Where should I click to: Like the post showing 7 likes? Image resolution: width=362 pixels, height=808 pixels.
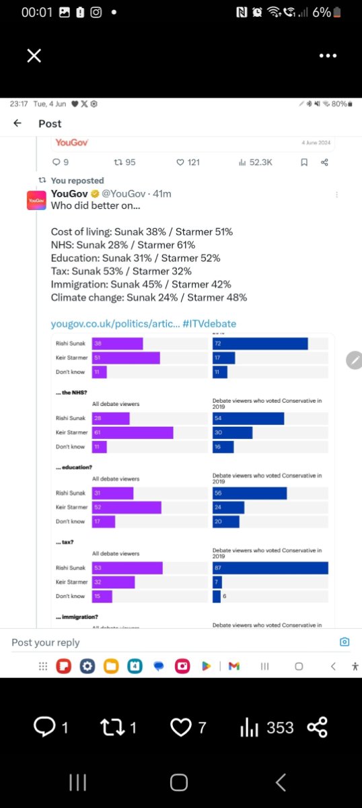[x=188, y=727]
